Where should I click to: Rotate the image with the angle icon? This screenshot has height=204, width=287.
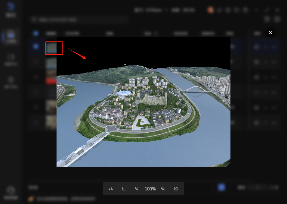click(124, 189)
